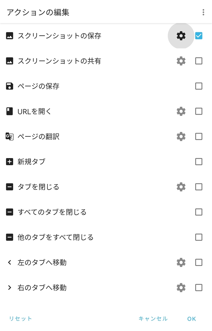Click the ページの保存 floppy disk icon

point(10,86)
